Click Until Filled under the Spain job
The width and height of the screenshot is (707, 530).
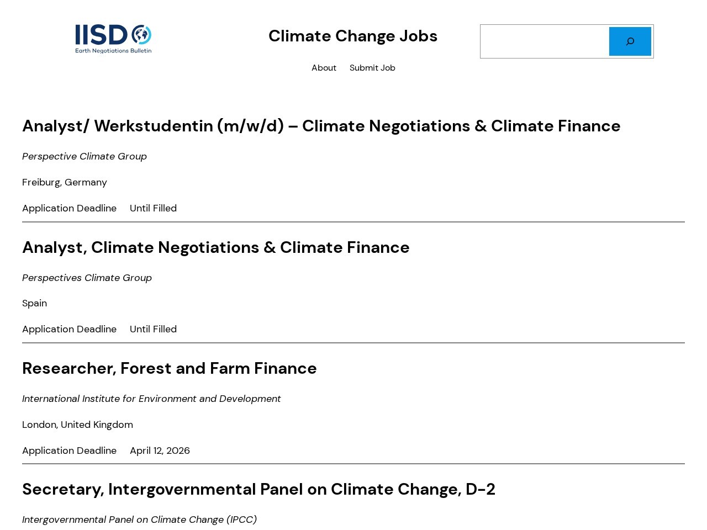click(x=153, y=329)
